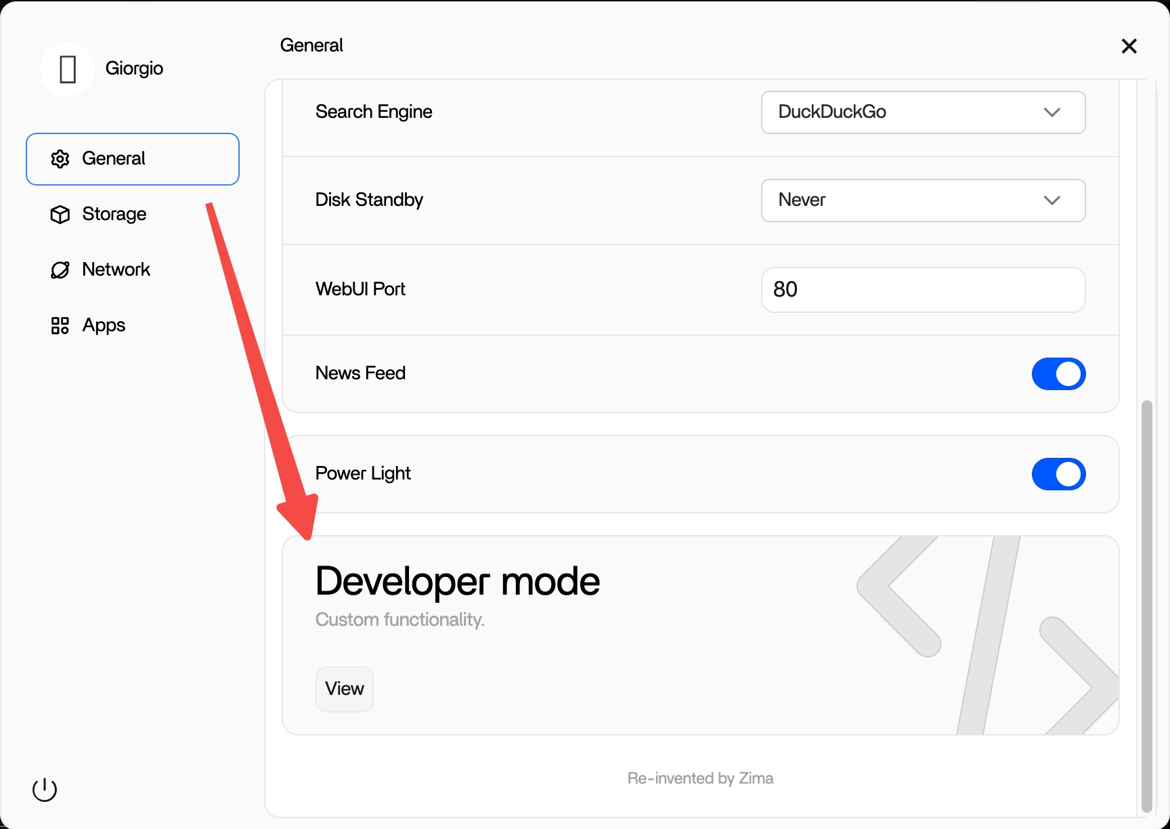This screenshot has width=1170, height=829.
Task: Open the Search Engine DuckDuckGo dropdown
Action: click(923, 112)
